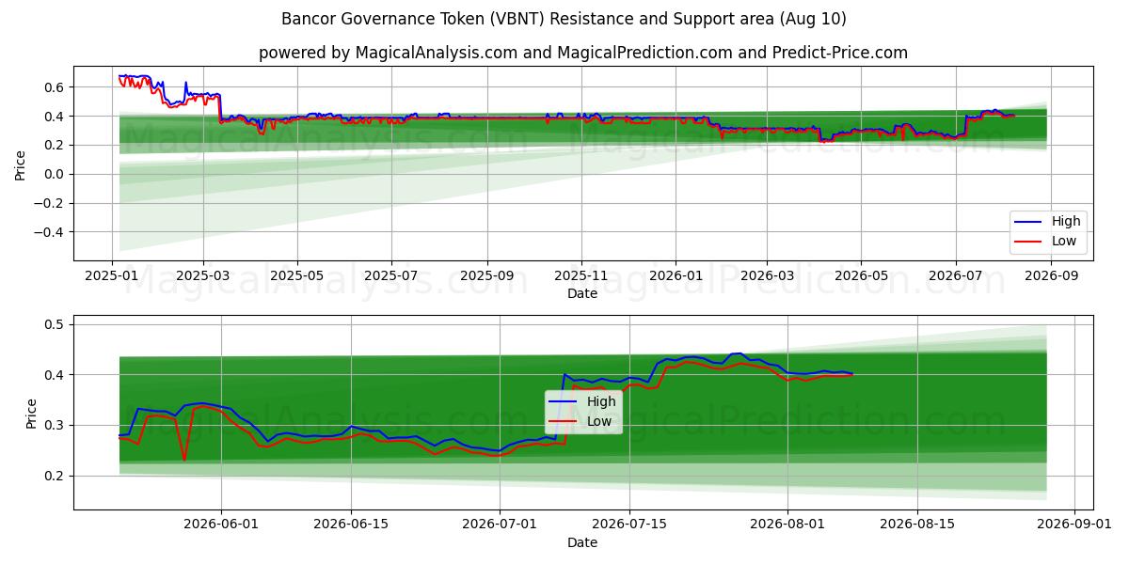This screenshot has width=1129, height=564.
Task: Click the '2026-06-15' tick label
Action: point(351,525)
